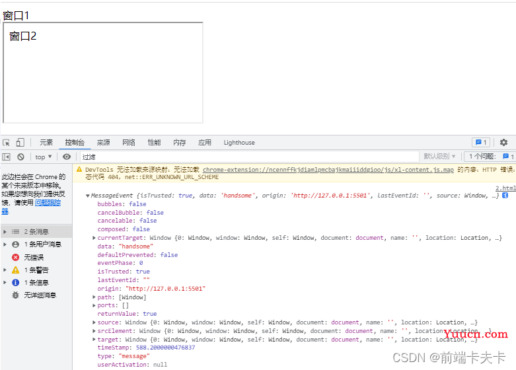Click the cancelable: false property
This screenshot has width=516, height=370.
click(127, 220)
